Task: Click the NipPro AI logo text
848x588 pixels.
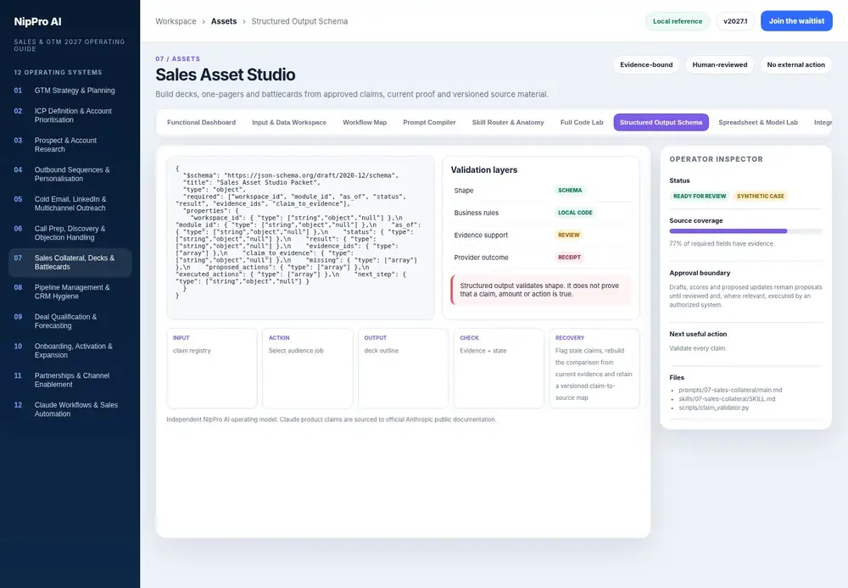Action: 37,22
